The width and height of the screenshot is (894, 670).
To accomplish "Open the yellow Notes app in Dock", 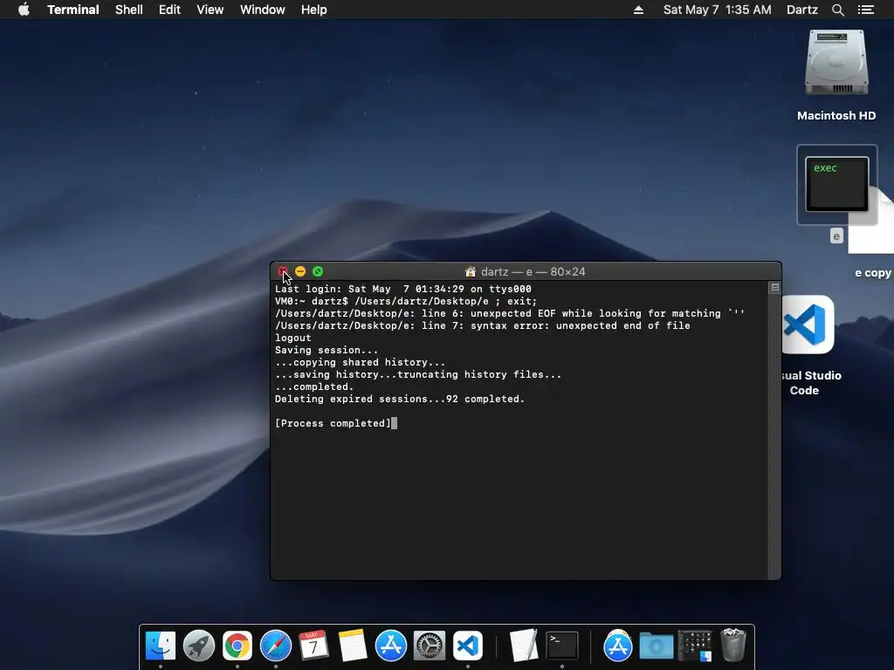I will pyautogui.click(x=353, y=646).
